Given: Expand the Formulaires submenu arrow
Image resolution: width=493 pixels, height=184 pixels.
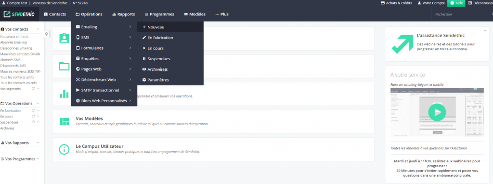Looking at the screenshot, I should point(130,48).
